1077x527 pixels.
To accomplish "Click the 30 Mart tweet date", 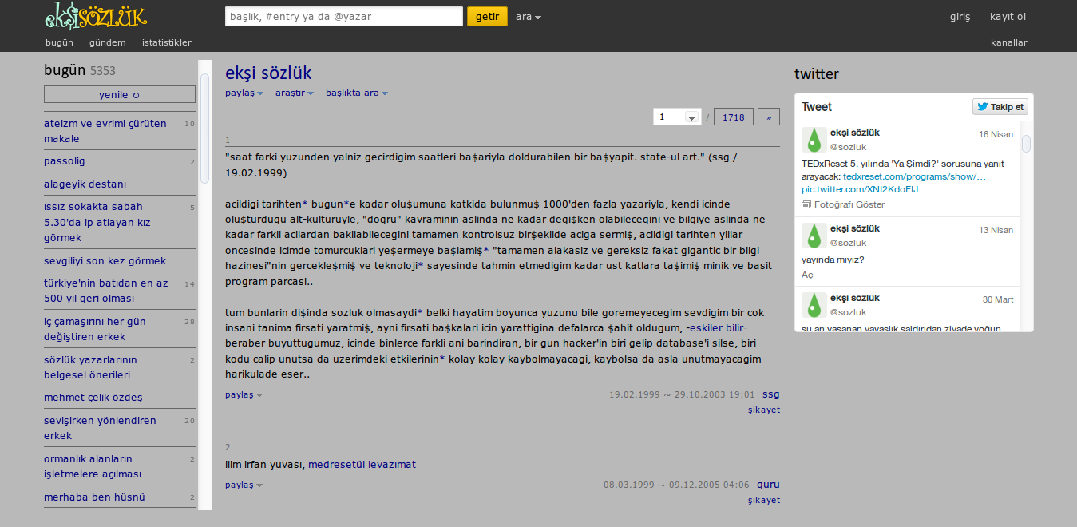I will click(998, 299).
